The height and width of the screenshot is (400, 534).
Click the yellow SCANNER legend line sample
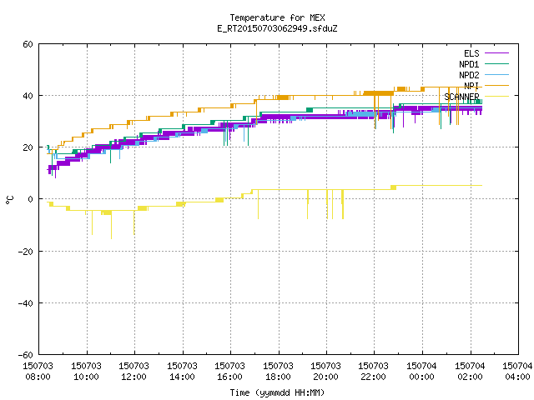coord(496,97)
